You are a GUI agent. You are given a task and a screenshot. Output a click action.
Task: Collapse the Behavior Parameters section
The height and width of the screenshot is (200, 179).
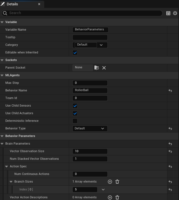(2, 136)
